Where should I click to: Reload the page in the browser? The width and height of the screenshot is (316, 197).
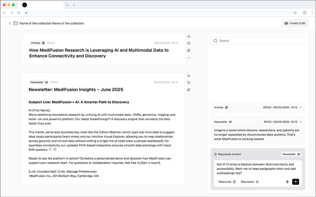(19, 13)
